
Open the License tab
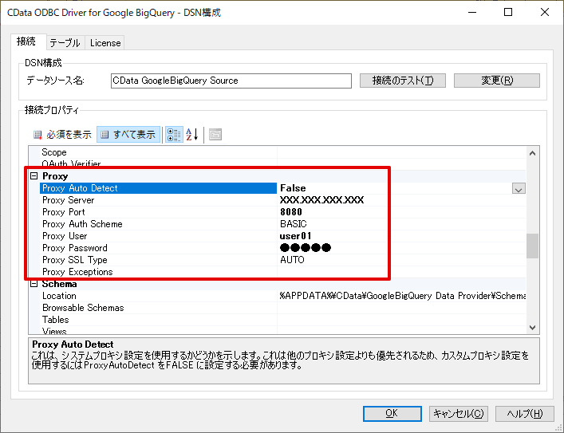[x=105, y=43]
